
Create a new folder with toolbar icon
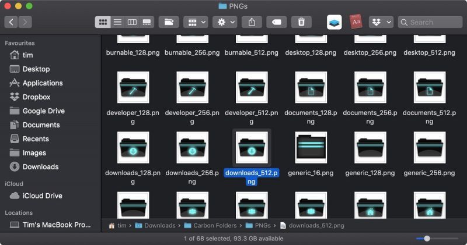pos(169,22)
